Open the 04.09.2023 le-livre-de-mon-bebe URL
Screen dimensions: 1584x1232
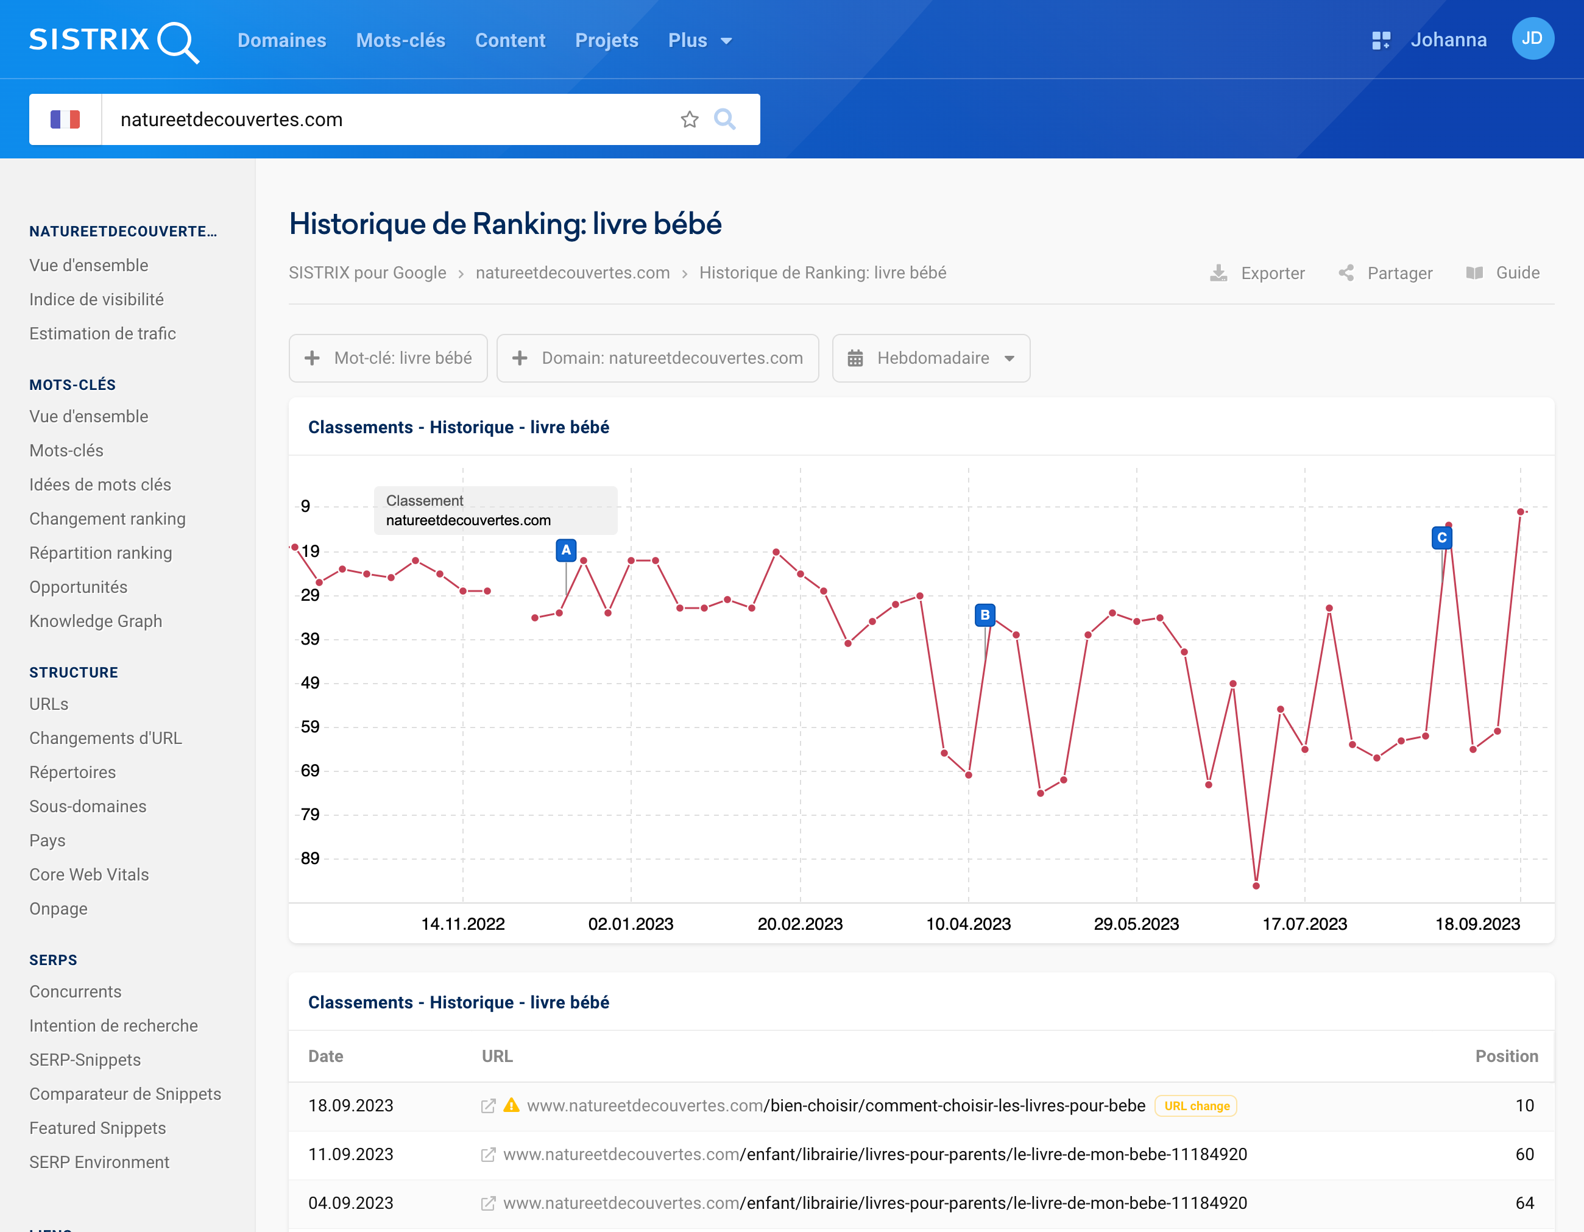tap(875, 1203)
